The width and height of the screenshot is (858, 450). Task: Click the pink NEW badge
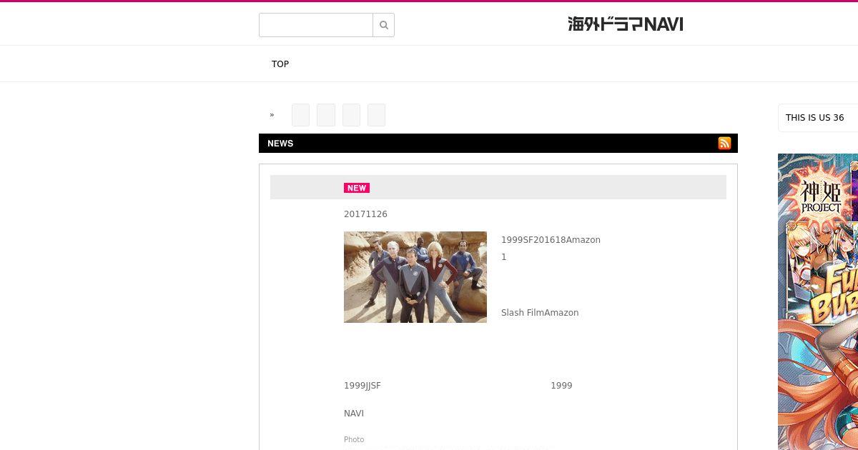(357, 188)
